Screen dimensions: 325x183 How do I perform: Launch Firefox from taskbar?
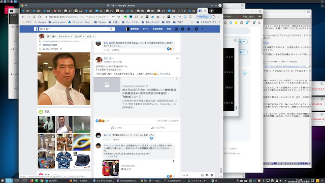point(31,181)
